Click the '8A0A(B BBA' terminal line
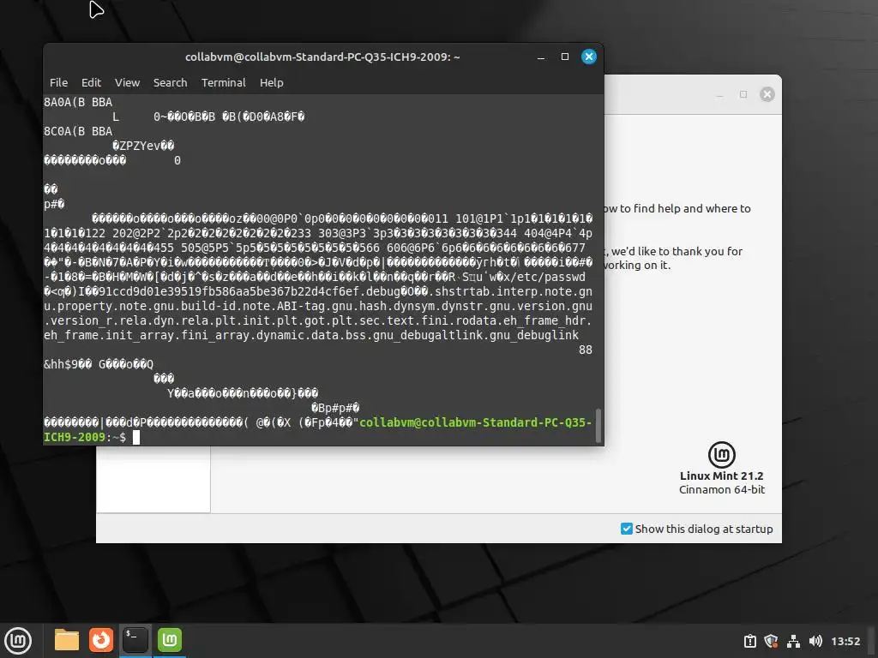The height and width of the screenshot is (658, 878). (x=78, y=102)
